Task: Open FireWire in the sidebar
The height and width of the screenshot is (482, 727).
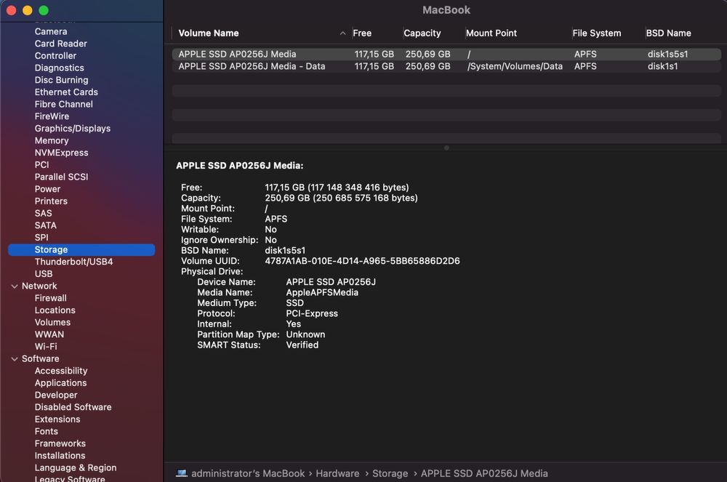Action: point(52,116)
